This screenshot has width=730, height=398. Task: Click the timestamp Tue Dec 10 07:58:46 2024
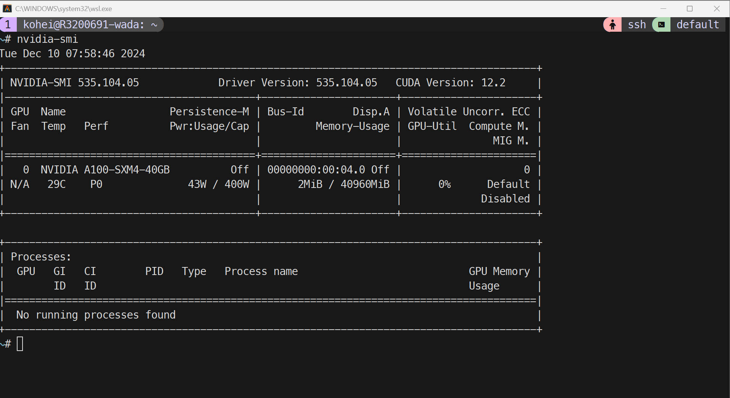point(73,53)
